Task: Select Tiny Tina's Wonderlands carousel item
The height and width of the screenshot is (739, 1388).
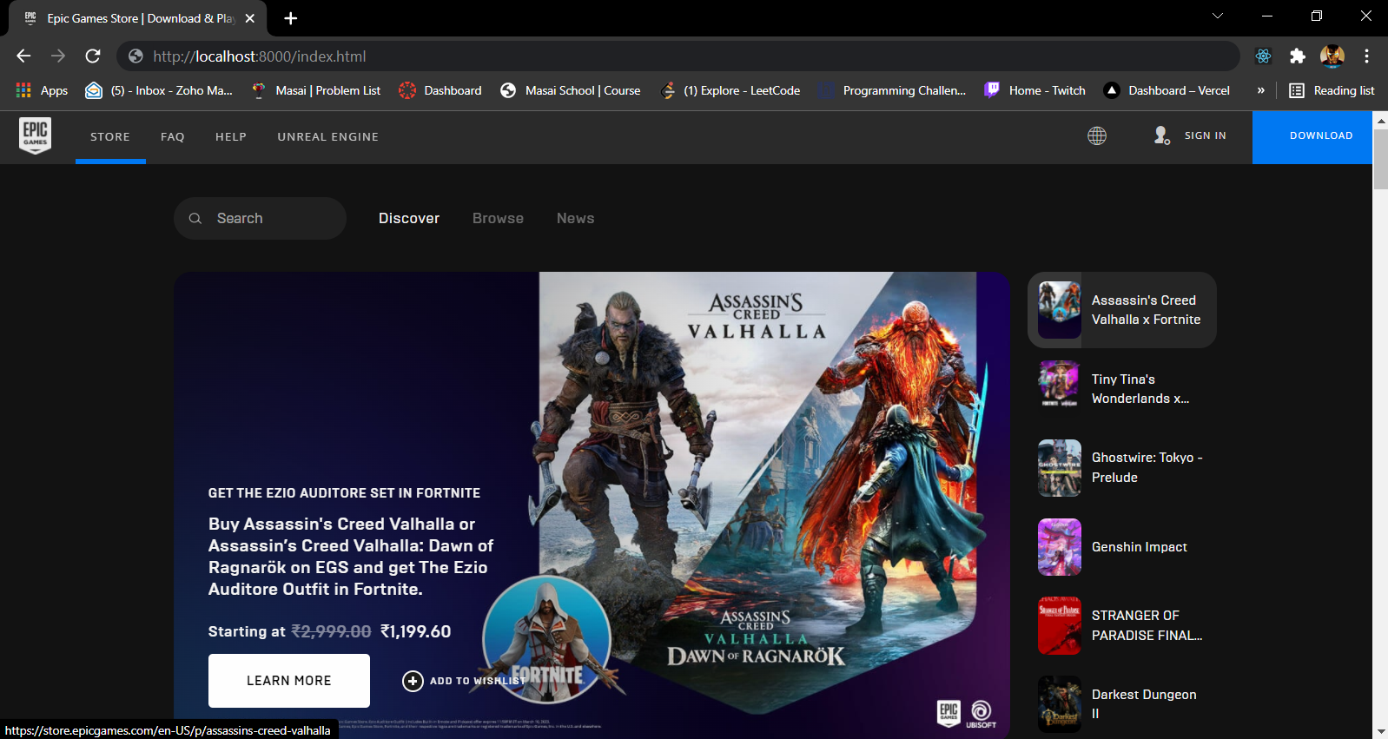Action: click(x=1122, y=389)
